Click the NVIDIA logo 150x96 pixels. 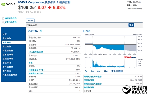point(8,4)
